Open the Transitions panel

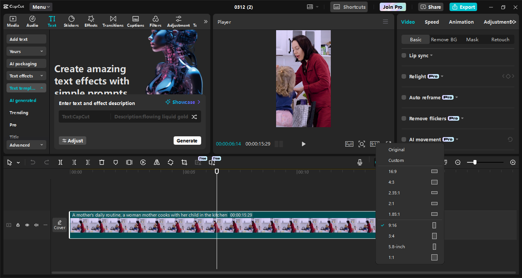[x=112, y=21]
